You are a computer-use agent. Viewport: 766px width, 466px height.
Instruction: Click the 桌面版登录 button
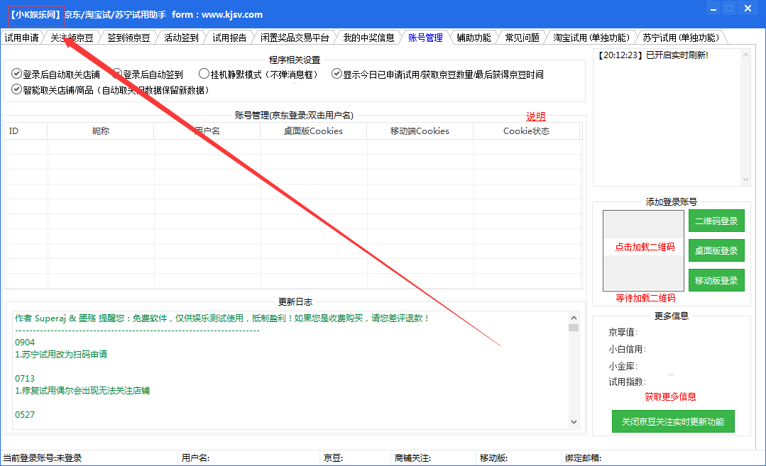pyautogui.click(x=716, y=250)
